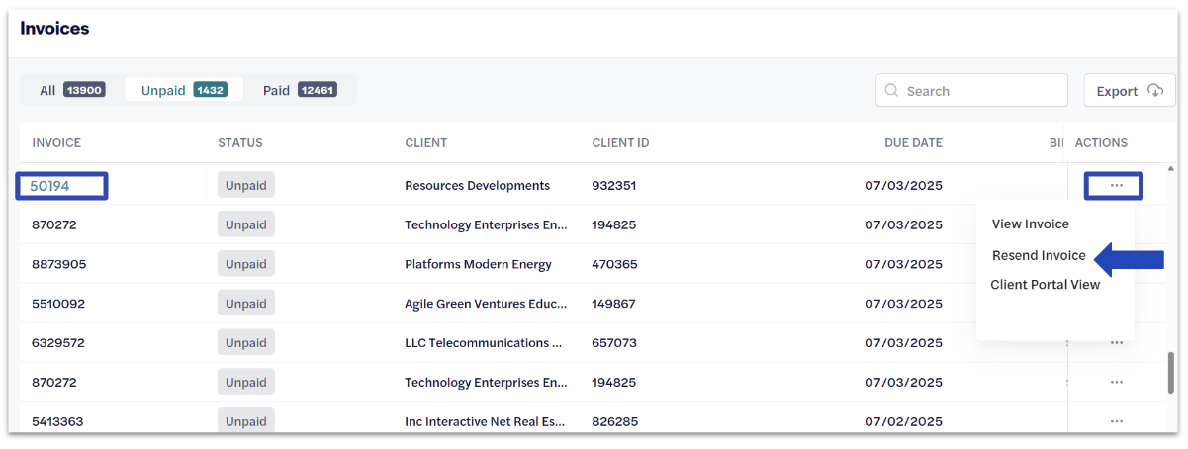Image resolution: width=1188 pixels, height=449 pixels.
Task: Click the Unpaid badge for invoice 8873905
Action: 246,264
